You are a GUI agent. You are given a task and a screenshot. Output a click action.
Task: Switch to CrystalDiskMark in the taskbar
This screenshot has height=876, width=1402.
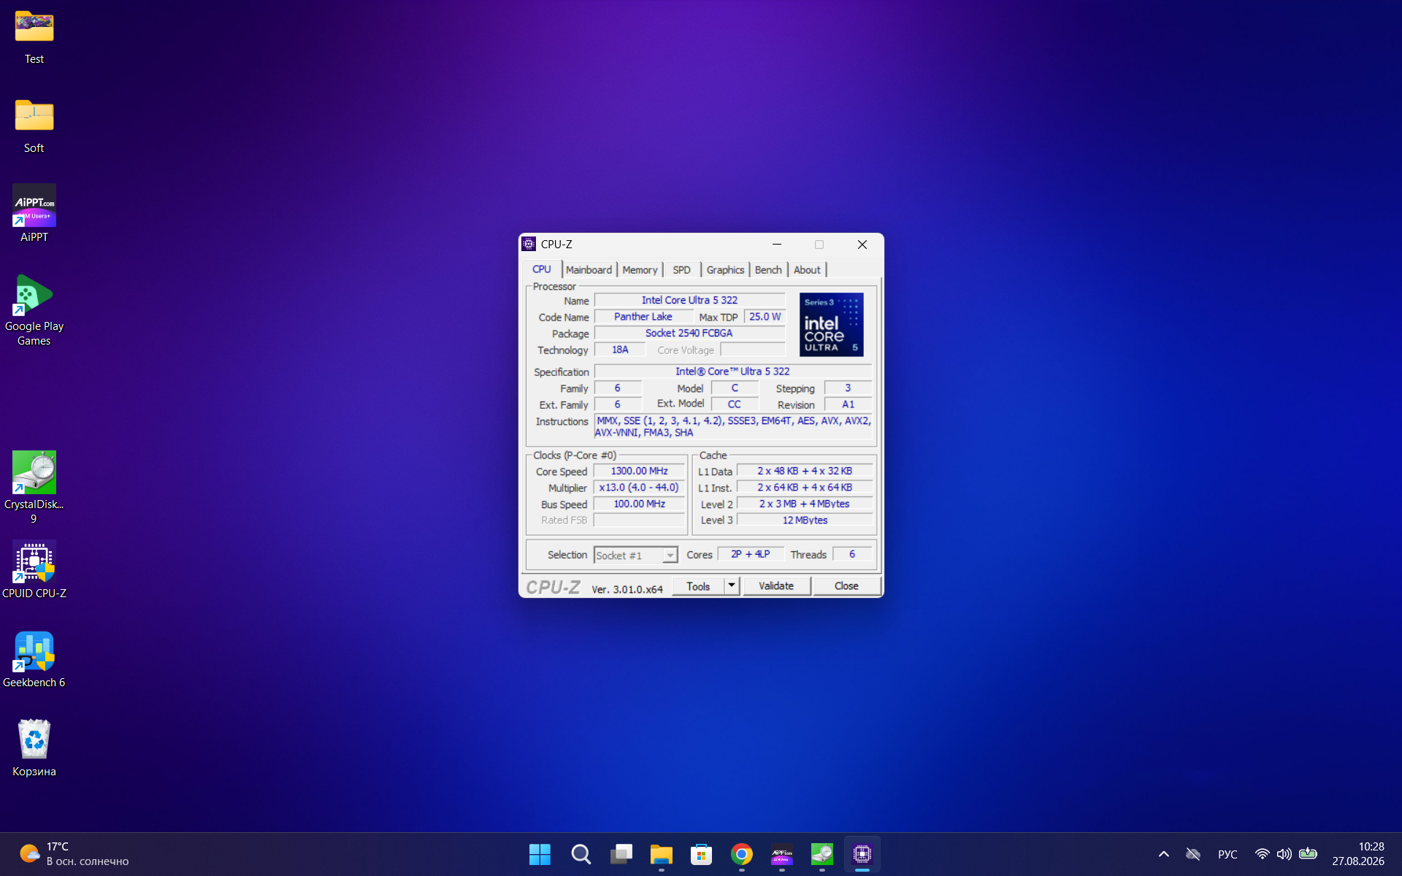pyautogui.click(x=822, y=854)
